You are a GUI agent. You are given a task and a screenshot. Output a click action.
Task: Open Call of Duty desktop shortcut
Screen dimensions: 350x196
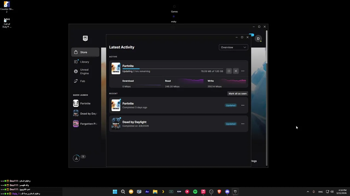[7, 23]
